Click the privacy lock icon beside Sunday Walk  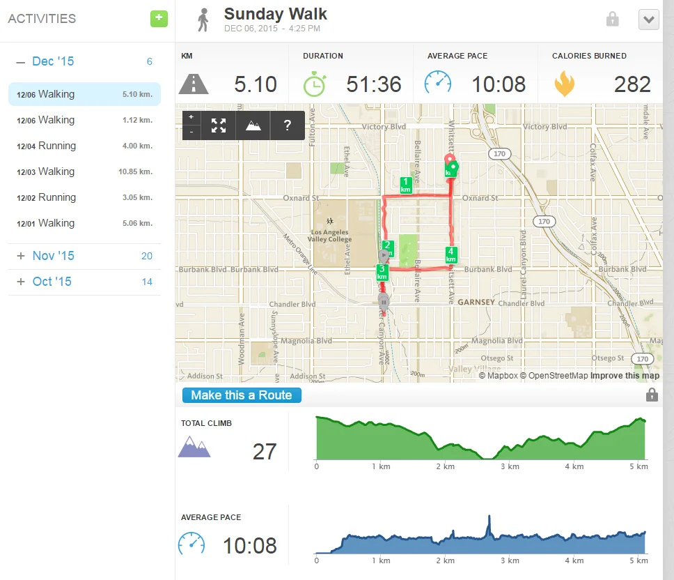click(x=613, y=20)
